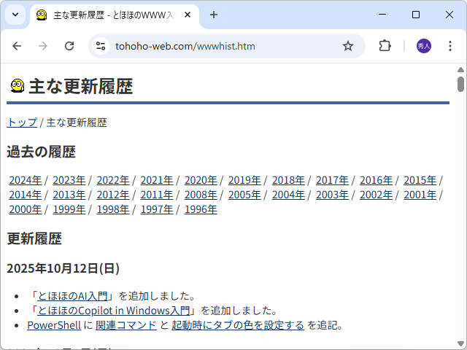Minimize the Chrome window
This screenshot has width=467, height=350.
(382, 15)
